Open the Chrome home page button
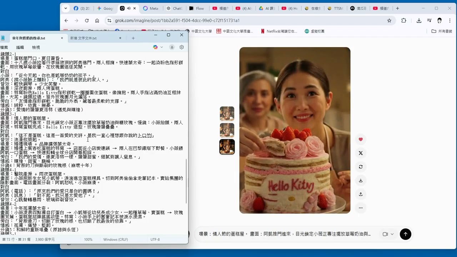 (x=97, y=21)
